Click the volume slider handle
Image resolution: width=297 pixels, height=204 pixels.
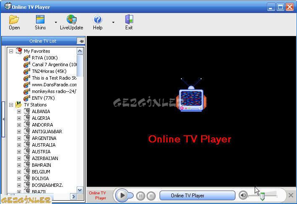point(262,196)
